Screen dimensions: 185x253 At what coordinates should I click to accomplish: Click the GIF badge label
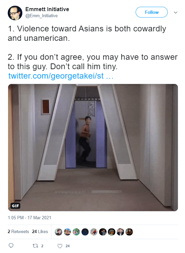coord(15,206)
